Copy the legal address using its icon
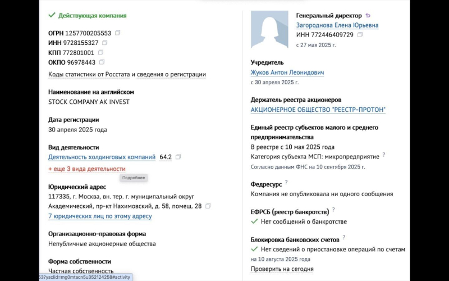The width and height of the screenshot is (449, 281). pos(208,206)
